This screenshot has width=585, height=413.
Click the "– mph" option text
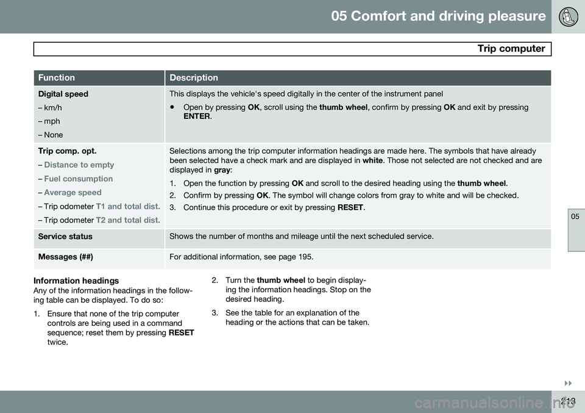[x=49, y=121]
